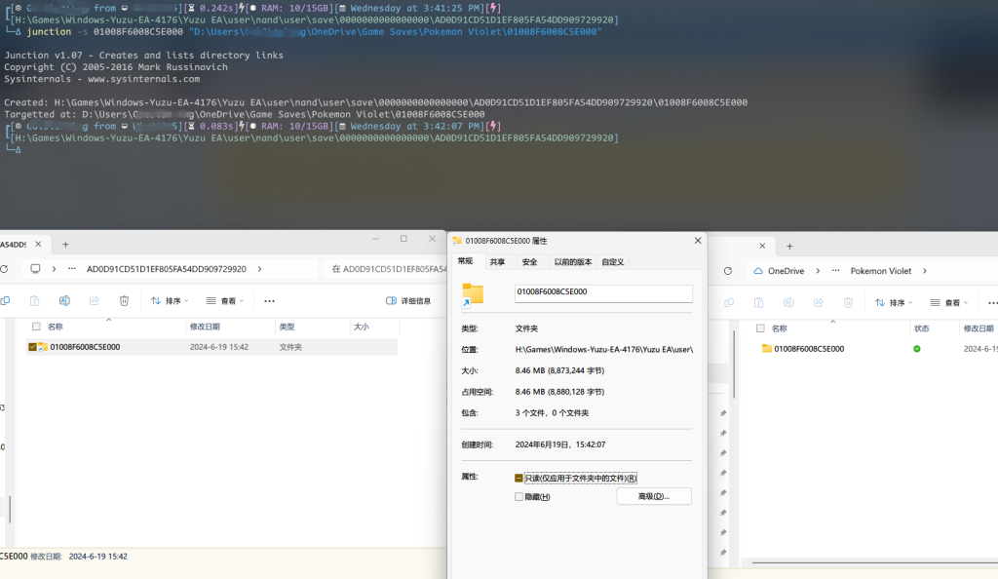Click the horizontal scrollbar at bottom of OneDrive Explorer

(875, 562)
